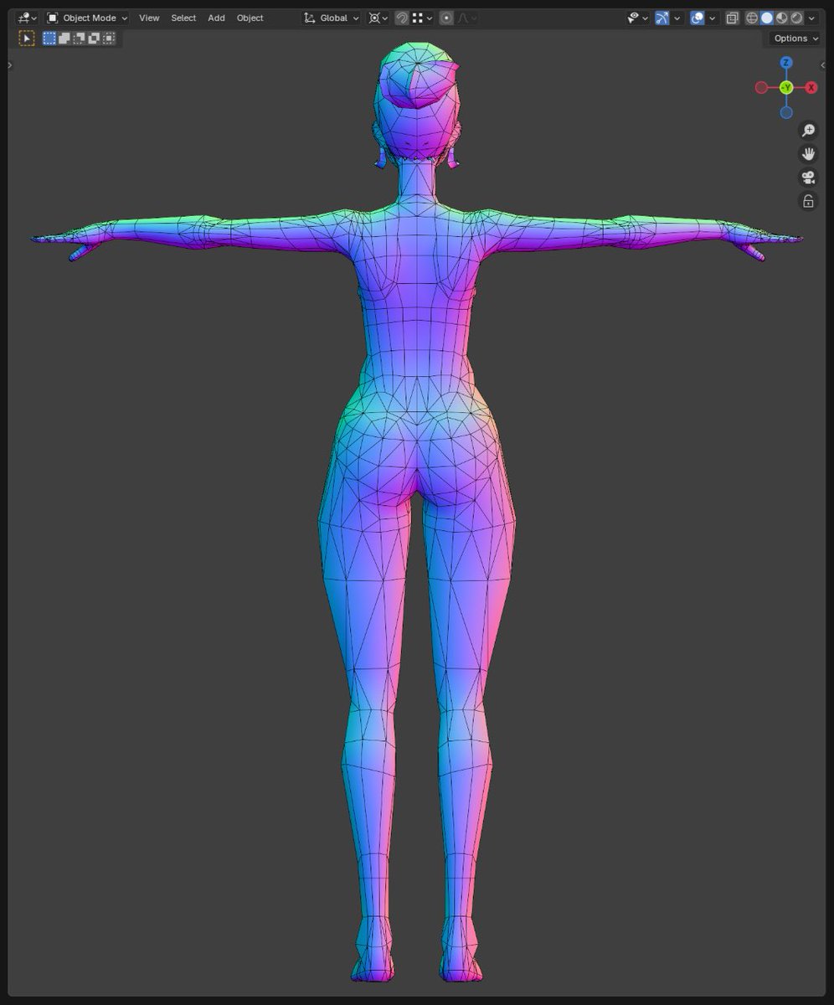
Task: Toggle the camera-to-view lock icon
Action: [x=808, y=201]
